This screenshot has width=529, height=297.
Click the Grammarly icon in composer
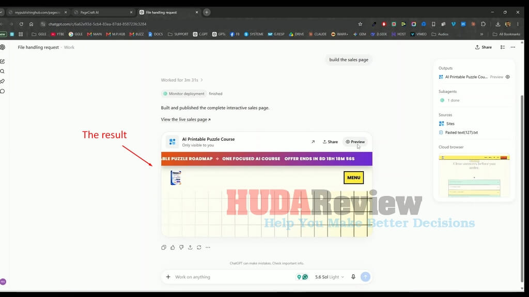coord(305,277)
